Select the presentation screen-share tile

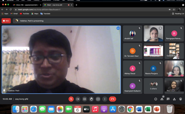pos(153,51)
